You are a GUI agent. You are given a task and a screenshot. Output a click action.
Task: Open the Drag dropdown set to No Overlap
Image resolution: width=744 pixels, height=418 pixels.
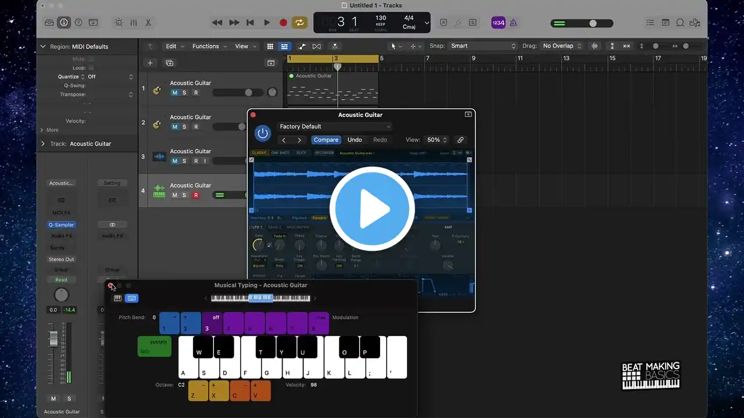pos(561,46)
